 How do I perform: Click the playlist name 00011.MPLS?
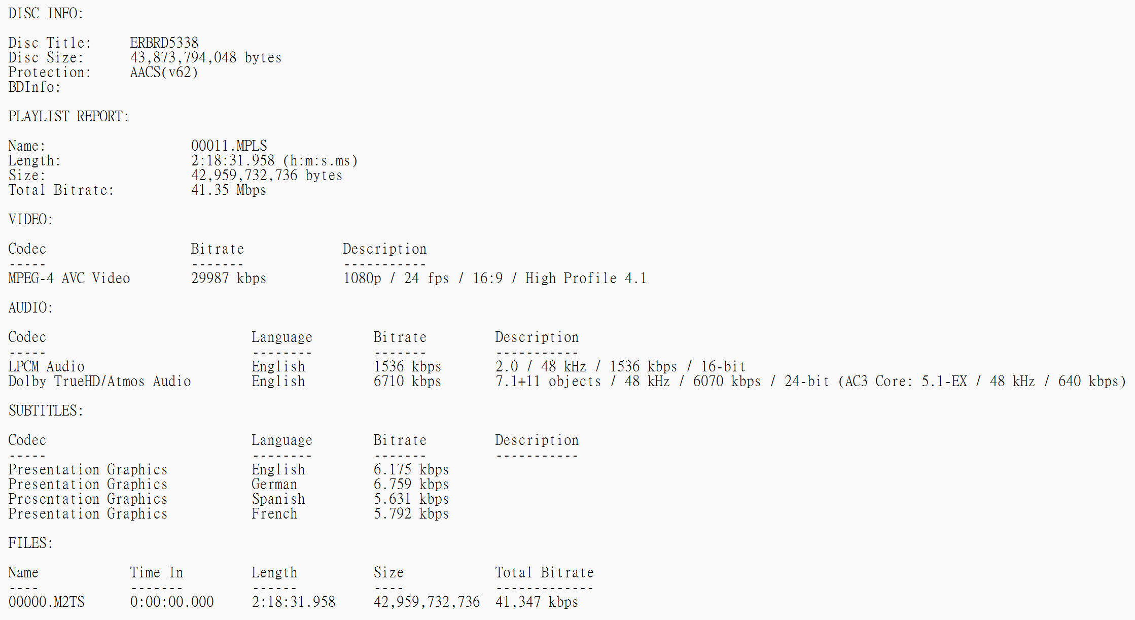(x=229, y=146)
